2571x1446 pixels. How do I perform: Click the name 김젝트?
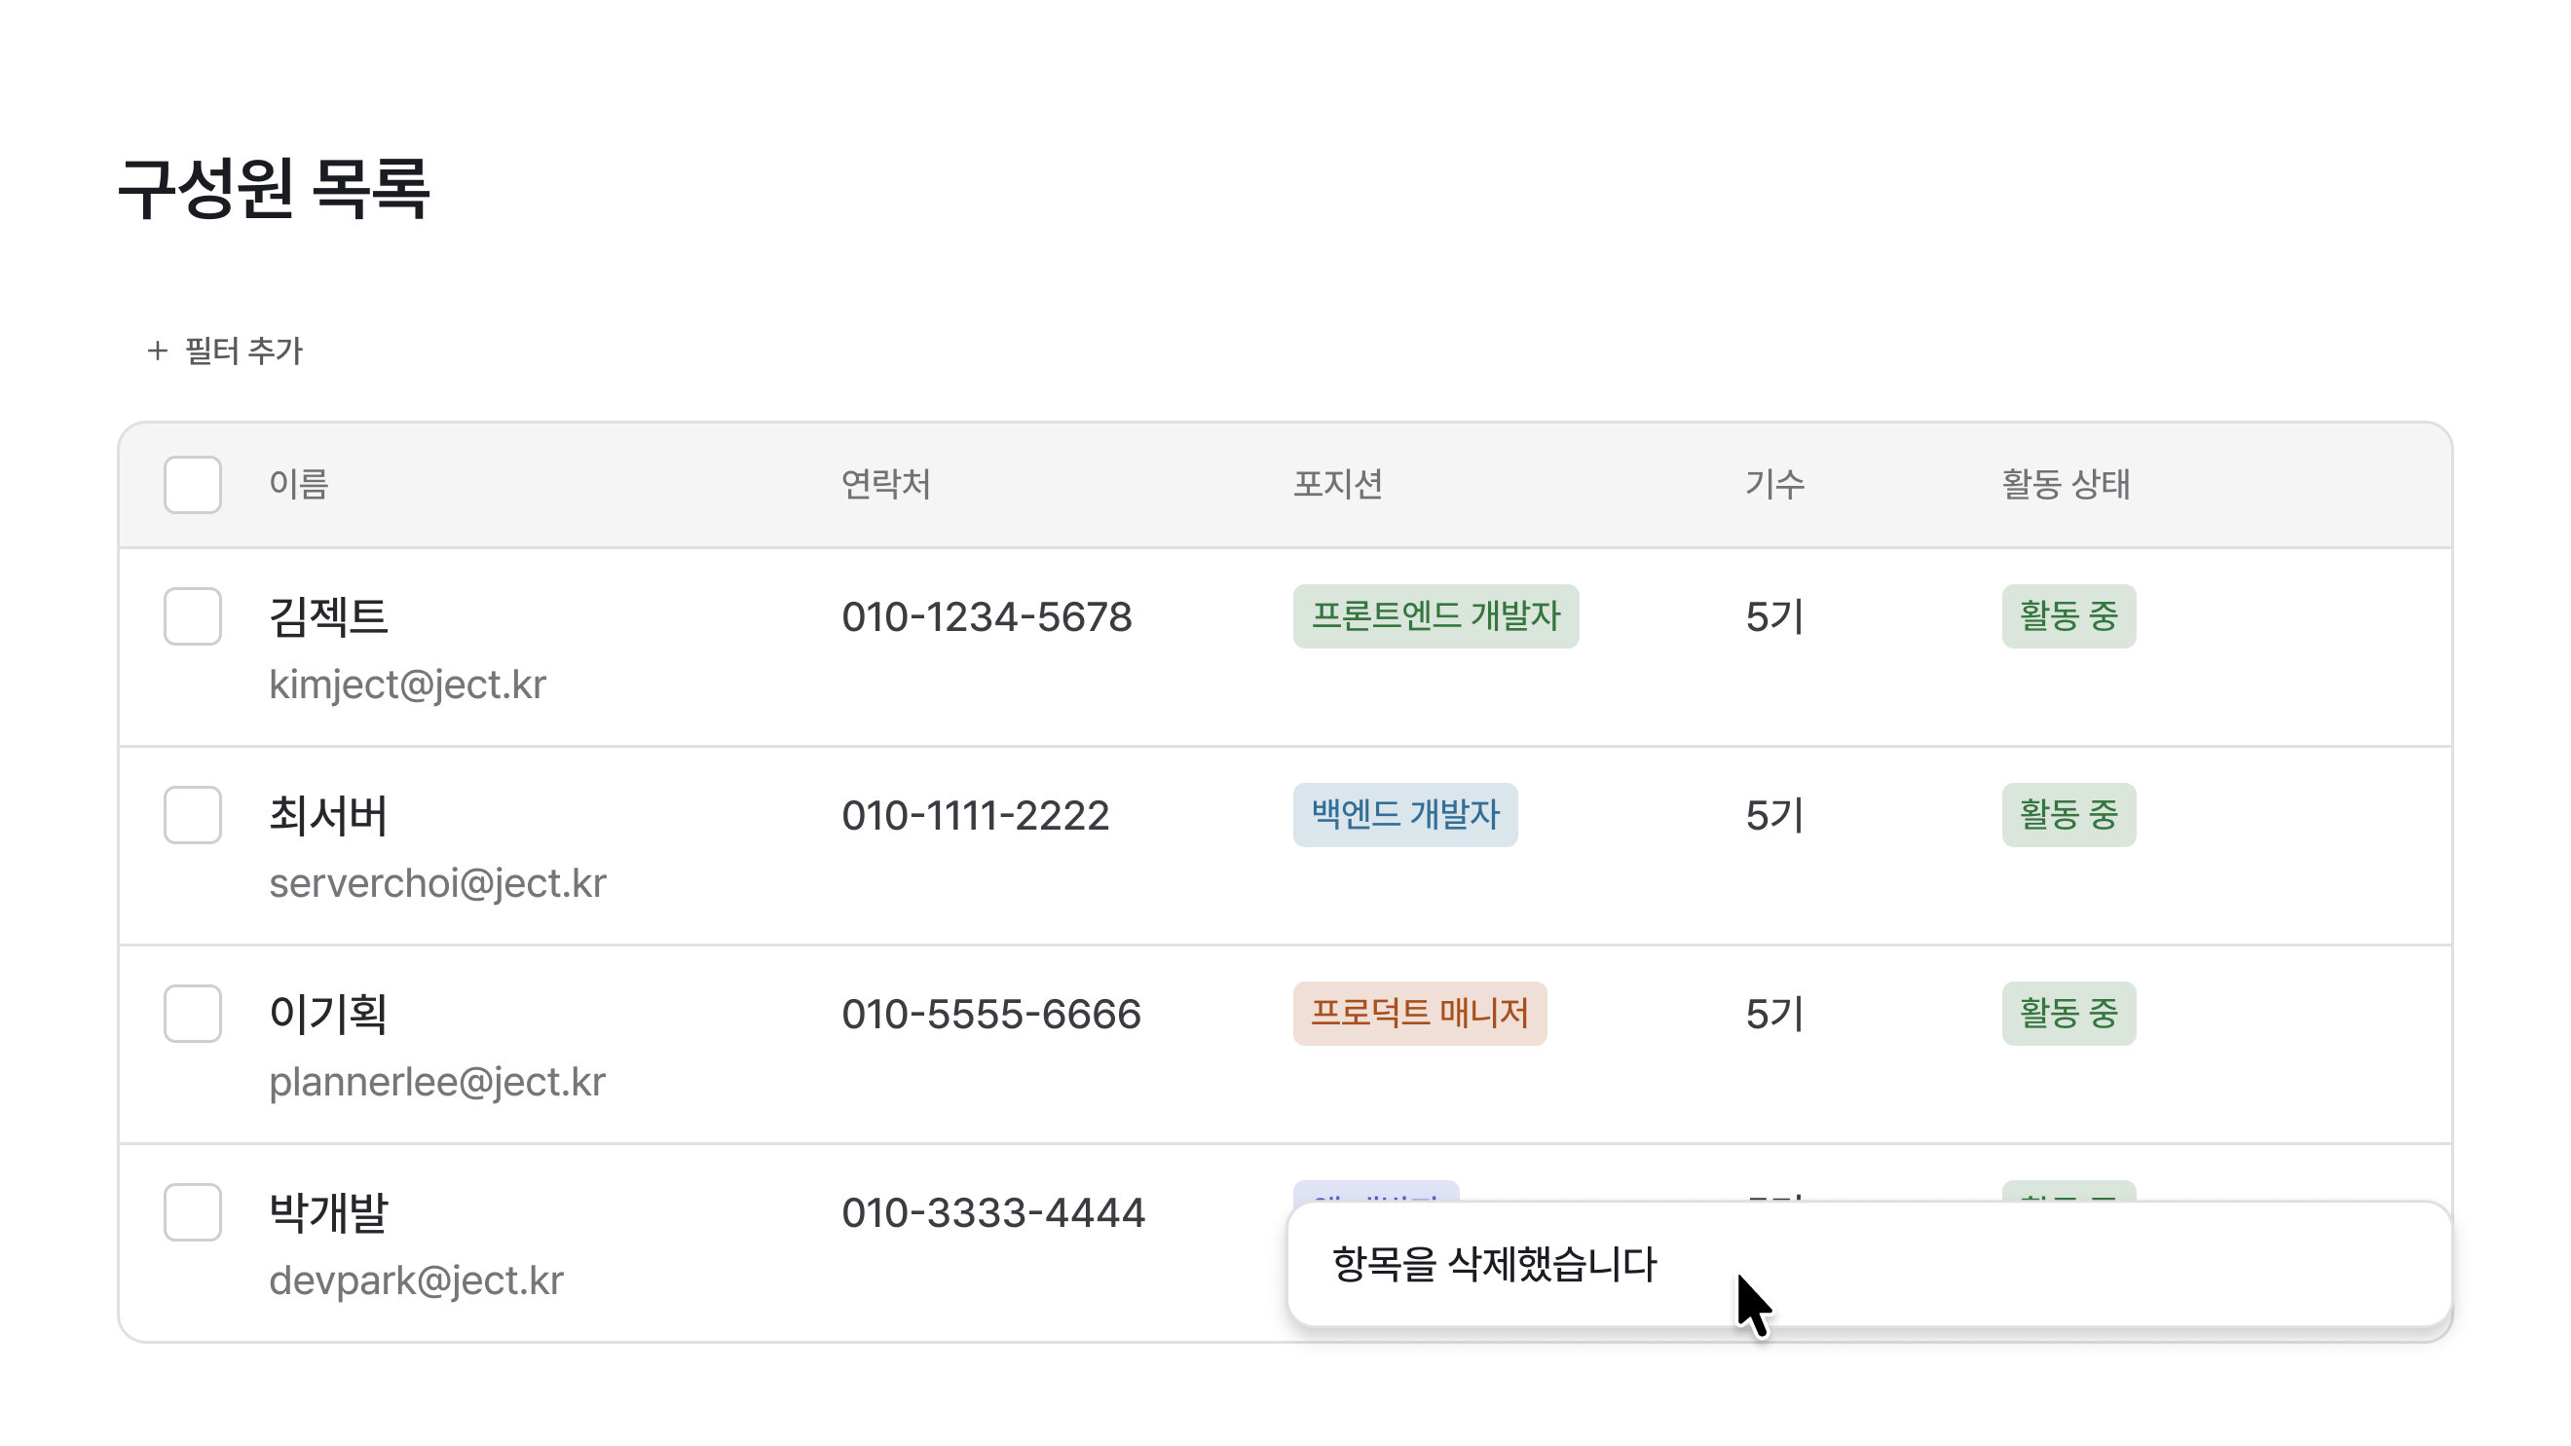pos(328,615)
